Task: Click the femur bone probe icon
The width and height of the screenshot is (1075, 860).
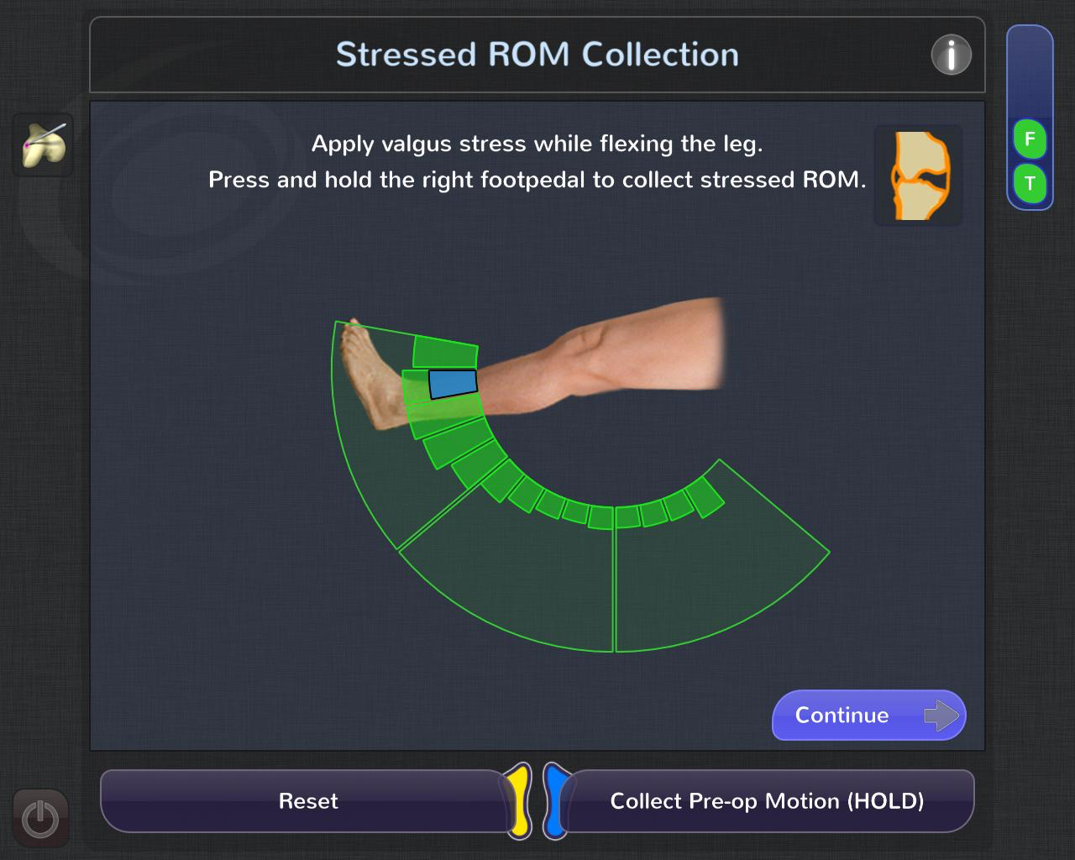Action: pyautogui.click(x=44, y=145)
